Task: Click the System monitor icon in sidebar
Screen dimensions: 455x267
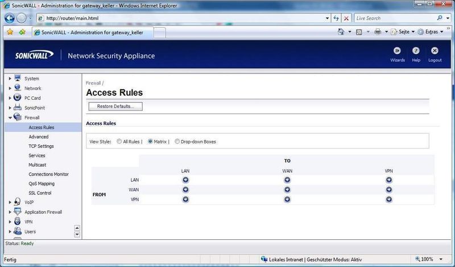Action: (18, 78)
